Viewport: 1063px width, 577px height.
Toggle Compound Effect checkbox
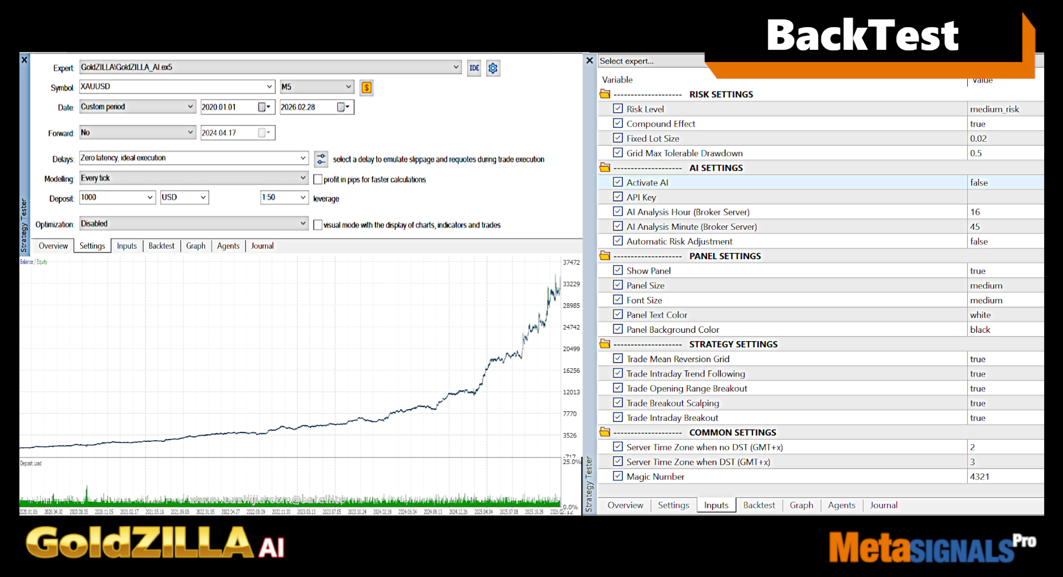tap(618, 123)
